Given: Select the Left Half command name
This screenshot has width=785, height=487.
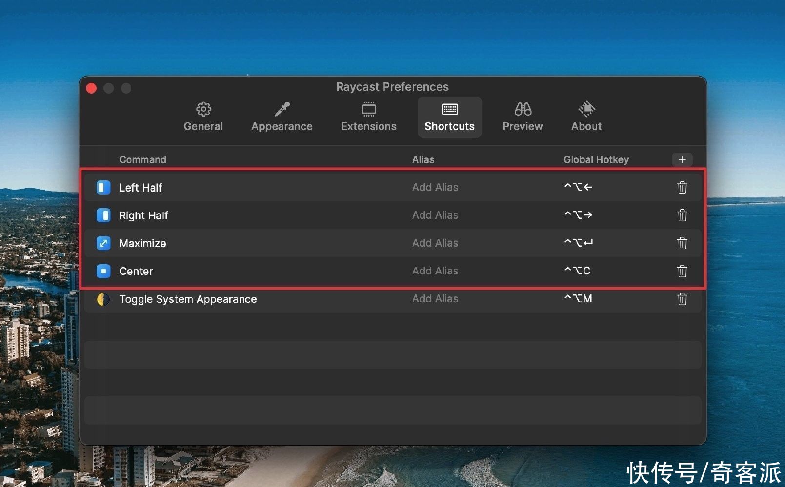Looking at the screenshot, I should (141, 188).
